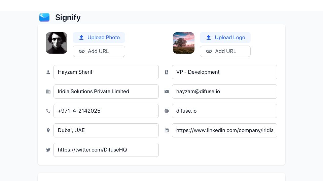This screenshot has height=181, width=323.
Task: Click the Signify app logo icon
Action: coord(44,17)
